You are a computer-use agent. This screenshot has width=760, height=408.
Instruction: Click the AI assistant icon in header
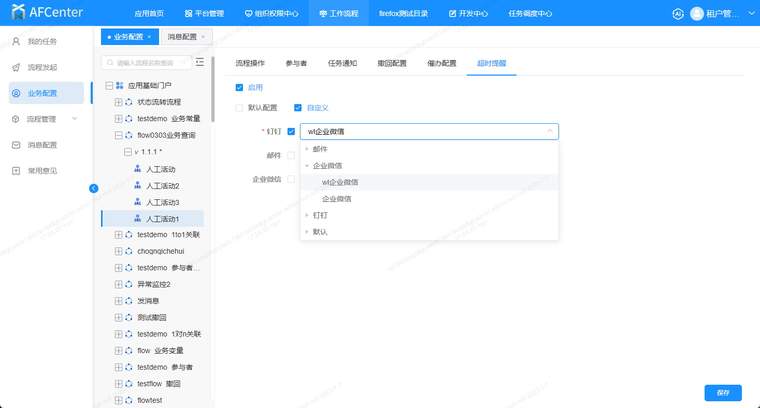tap(678, 13)
